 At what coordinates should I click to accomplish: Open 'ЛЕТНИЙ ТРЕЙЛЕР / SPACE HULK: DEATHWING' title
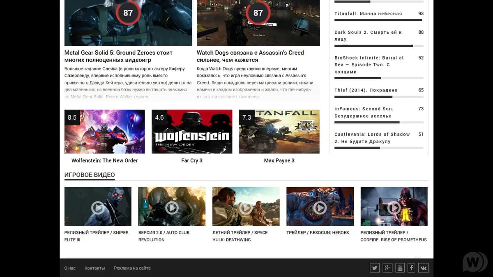point(240,236)
